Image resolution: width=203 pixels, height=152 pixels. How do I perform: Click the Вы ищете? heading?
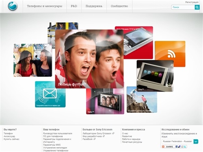tap(10, 129)
